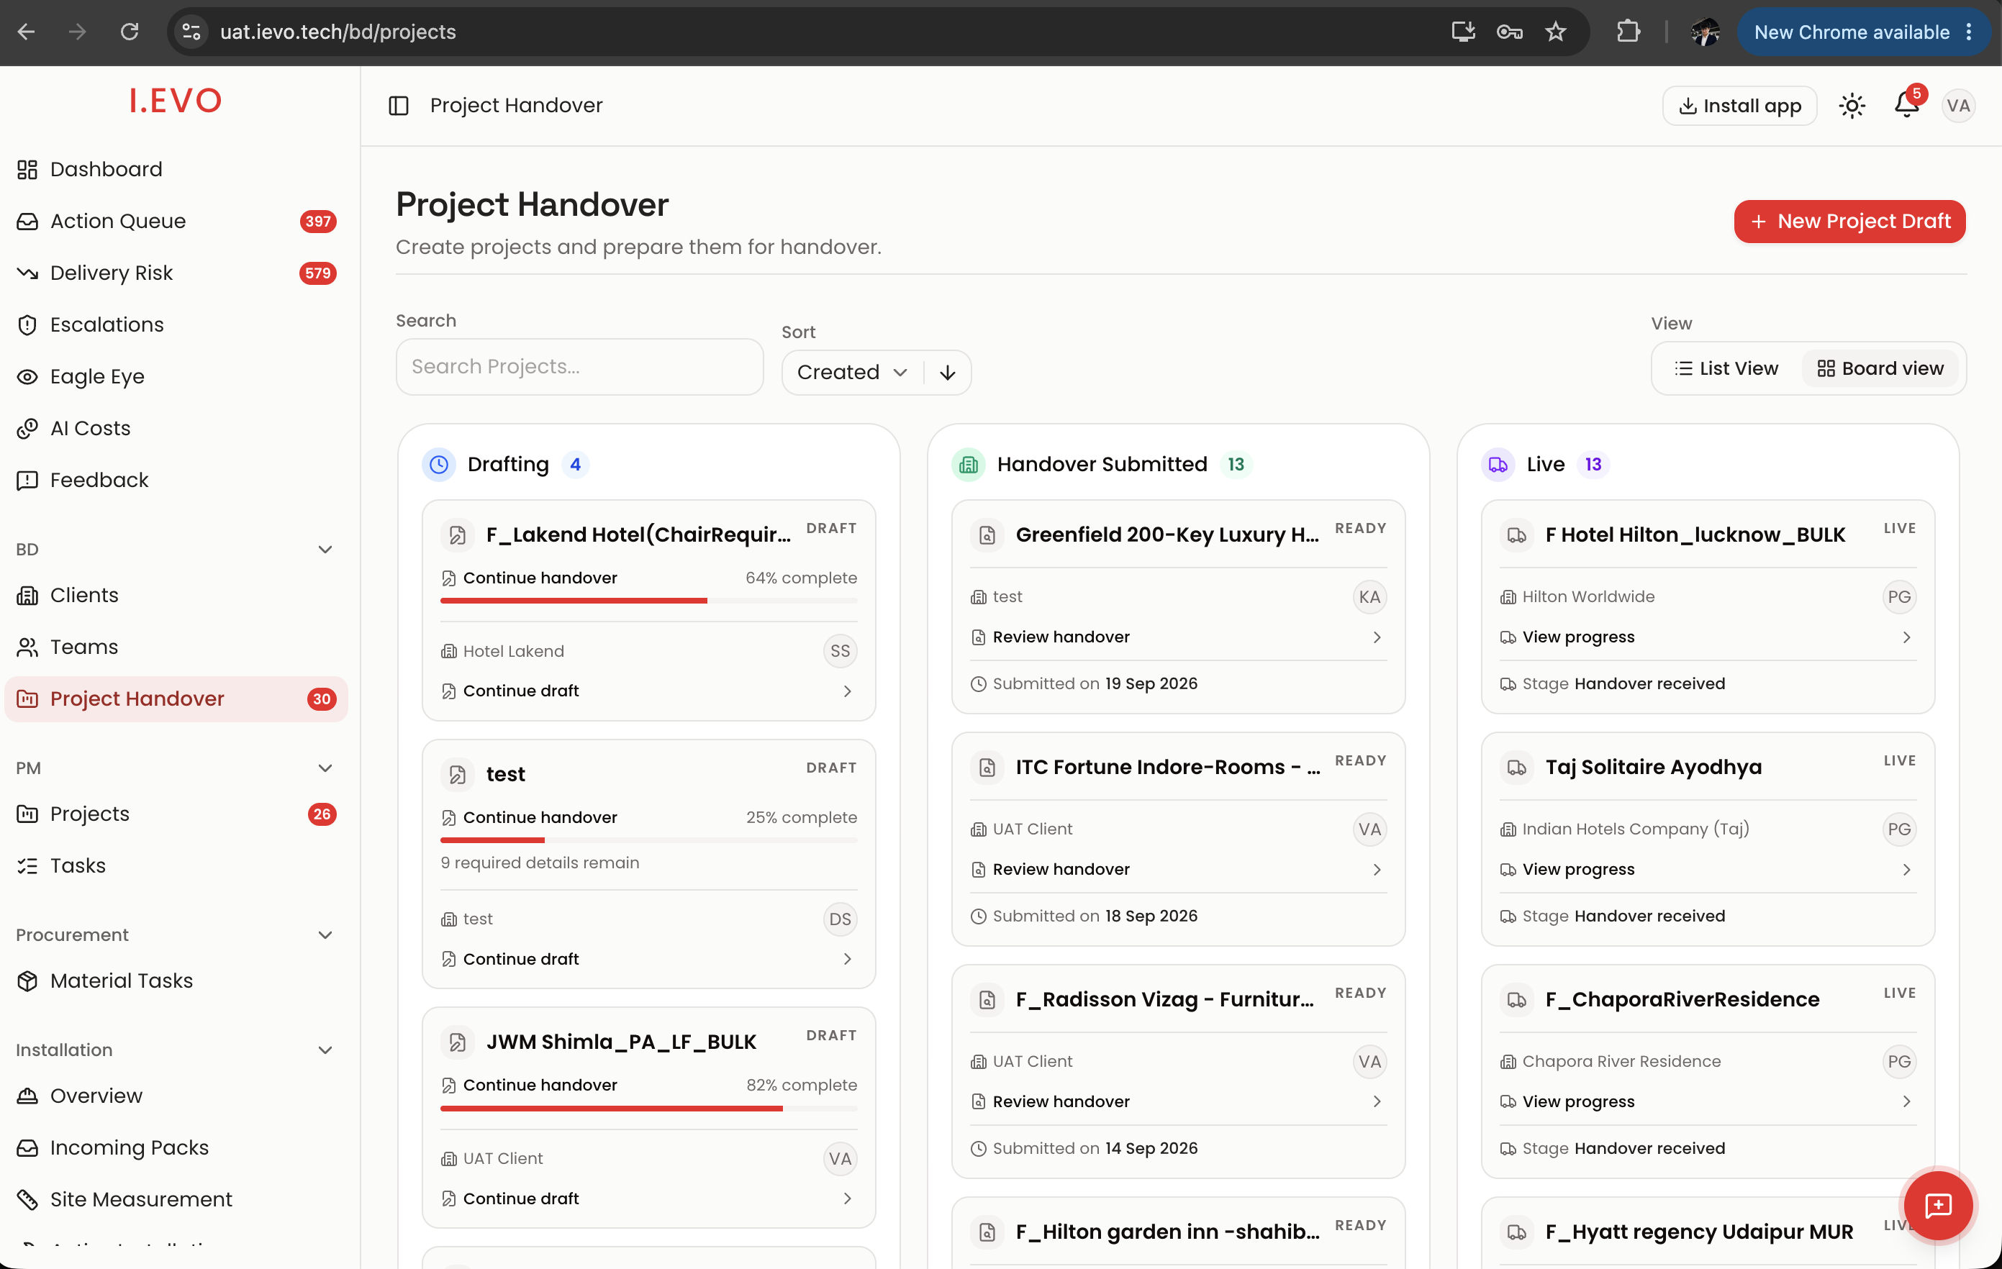This screenshot has width=2002, height=1269.
Task: Collapse the BD sidebar section
Action: 325,550
